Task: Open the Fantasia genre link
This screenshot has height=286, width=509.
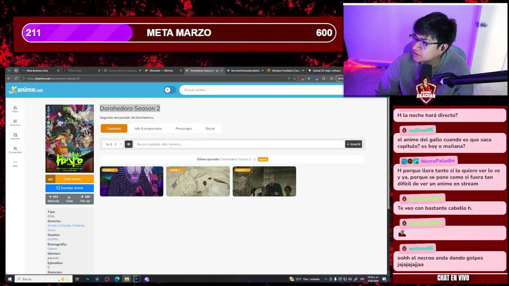Action: (78, 226)
